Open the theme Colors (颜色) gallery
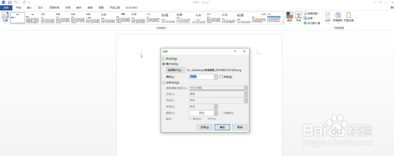Screen dimensions: 394x156 click(x=290, y=18)
